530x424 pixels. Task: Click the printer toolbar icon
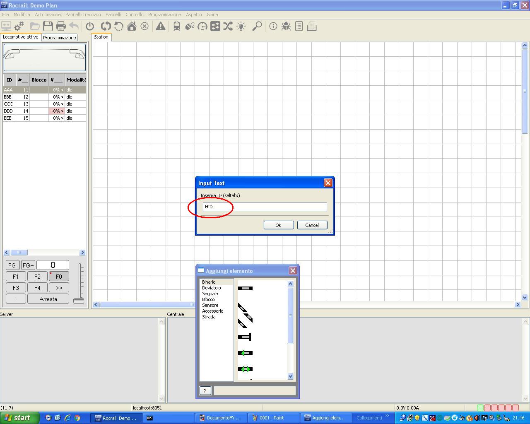tap(61, 26)
